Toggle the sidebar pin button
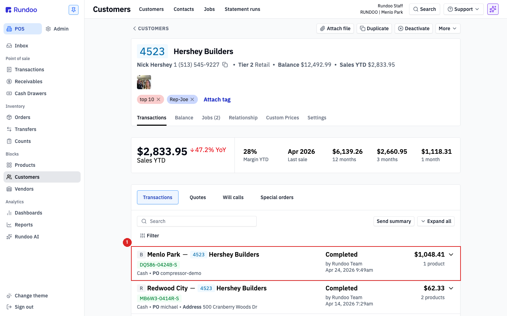 (x=74, y=10)
